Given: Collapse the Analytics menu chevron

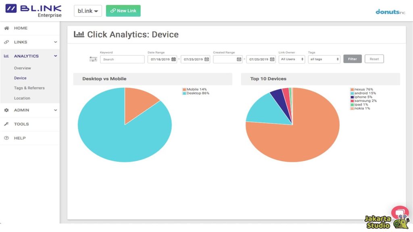Looking at the screenshot, I should 56,56.
